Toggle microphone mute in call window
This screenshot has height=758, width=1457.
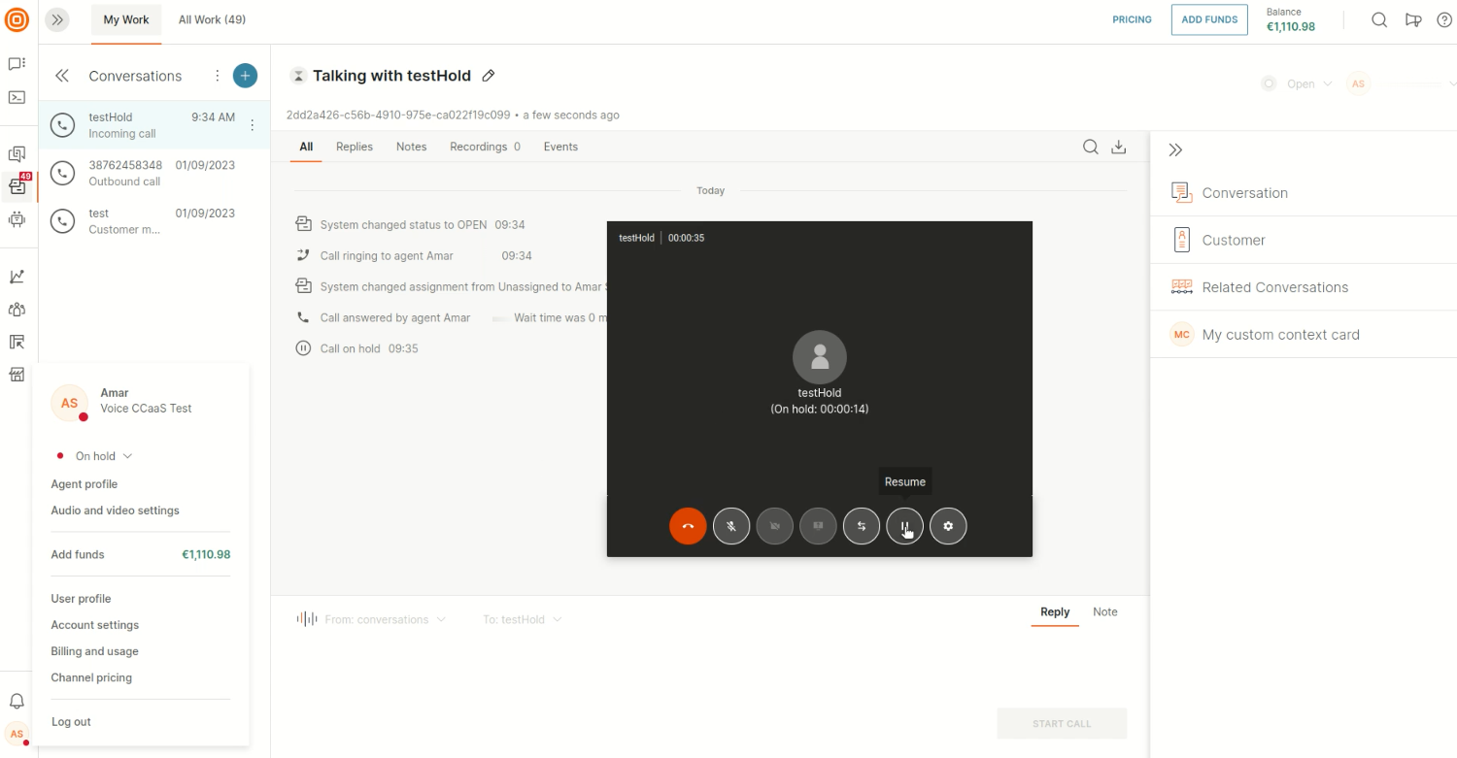coord(731,526)
